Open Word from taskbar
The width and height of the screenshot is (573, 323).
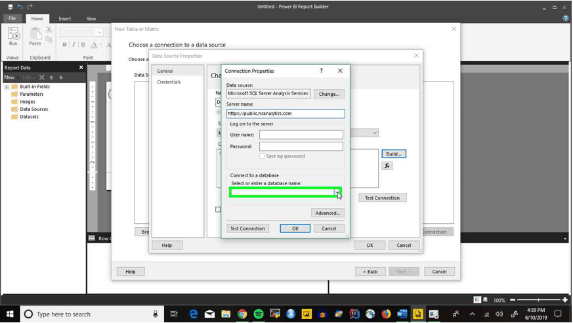402,314
